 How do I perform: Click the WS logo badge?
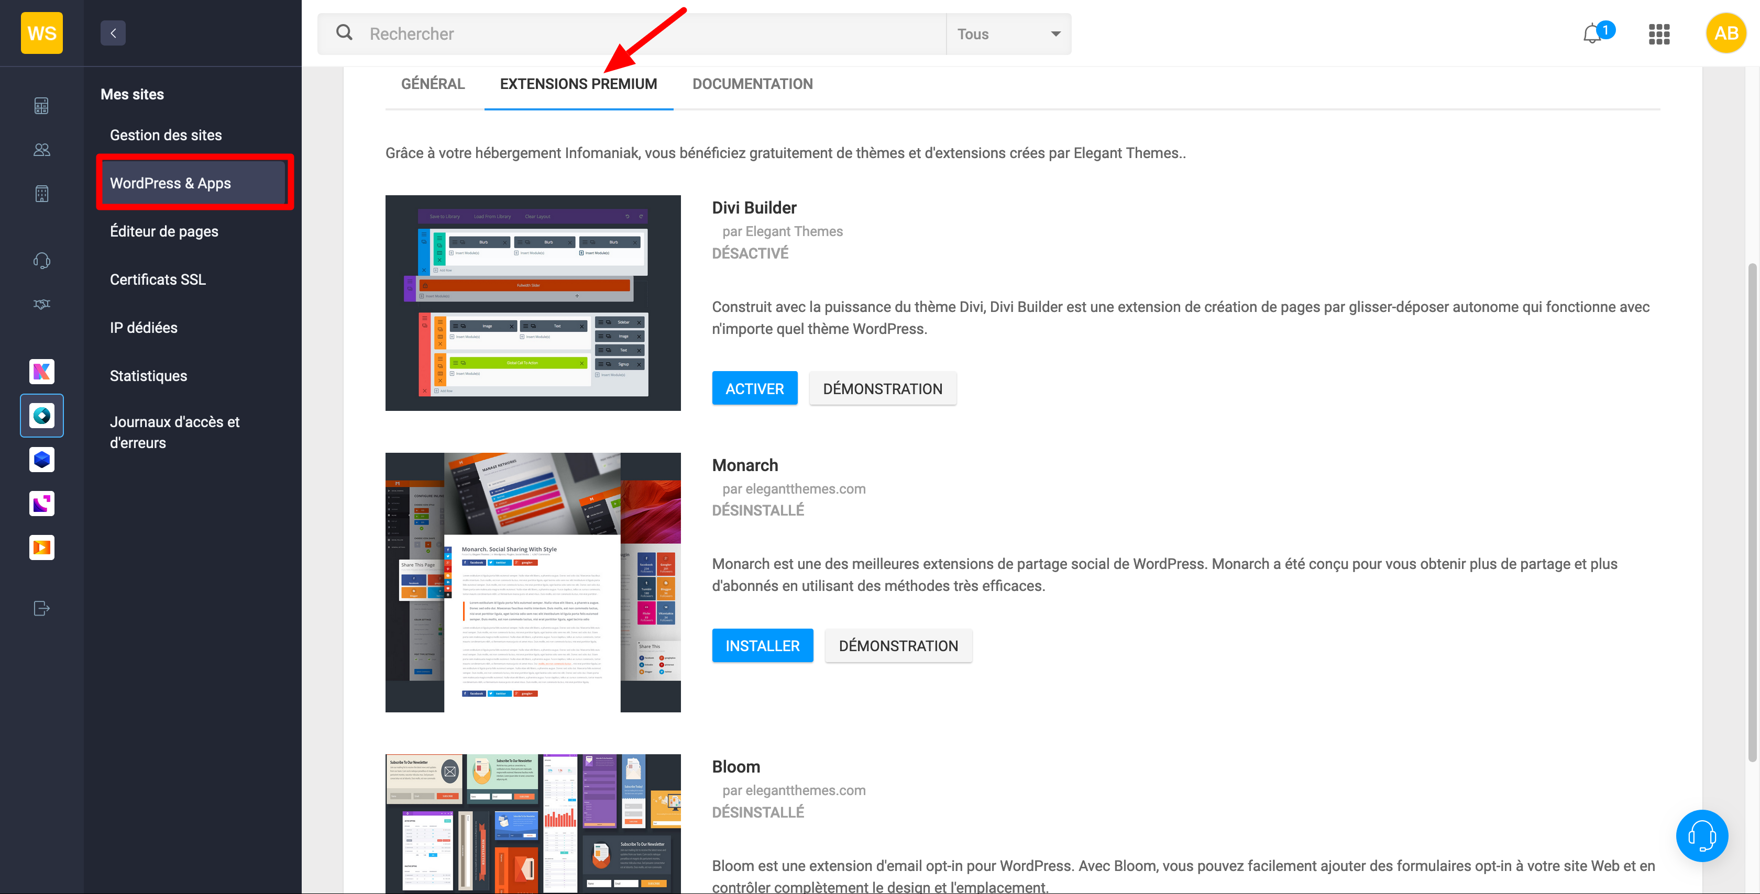[42, 33]
